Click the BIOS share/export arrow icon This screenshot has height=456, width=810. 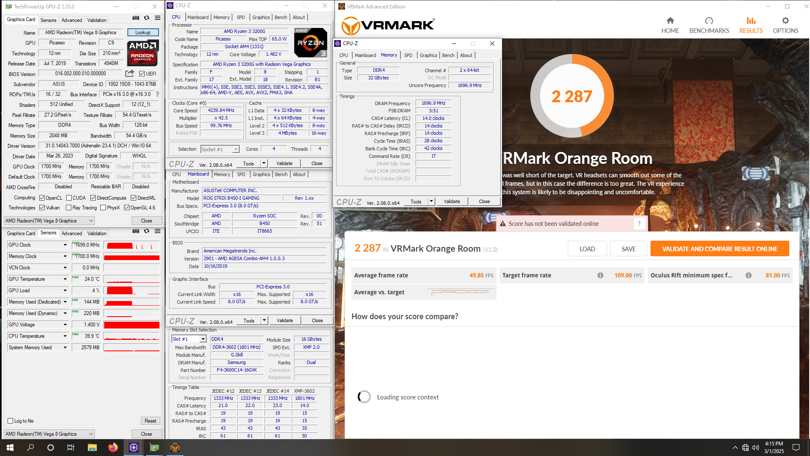[130, 73]
